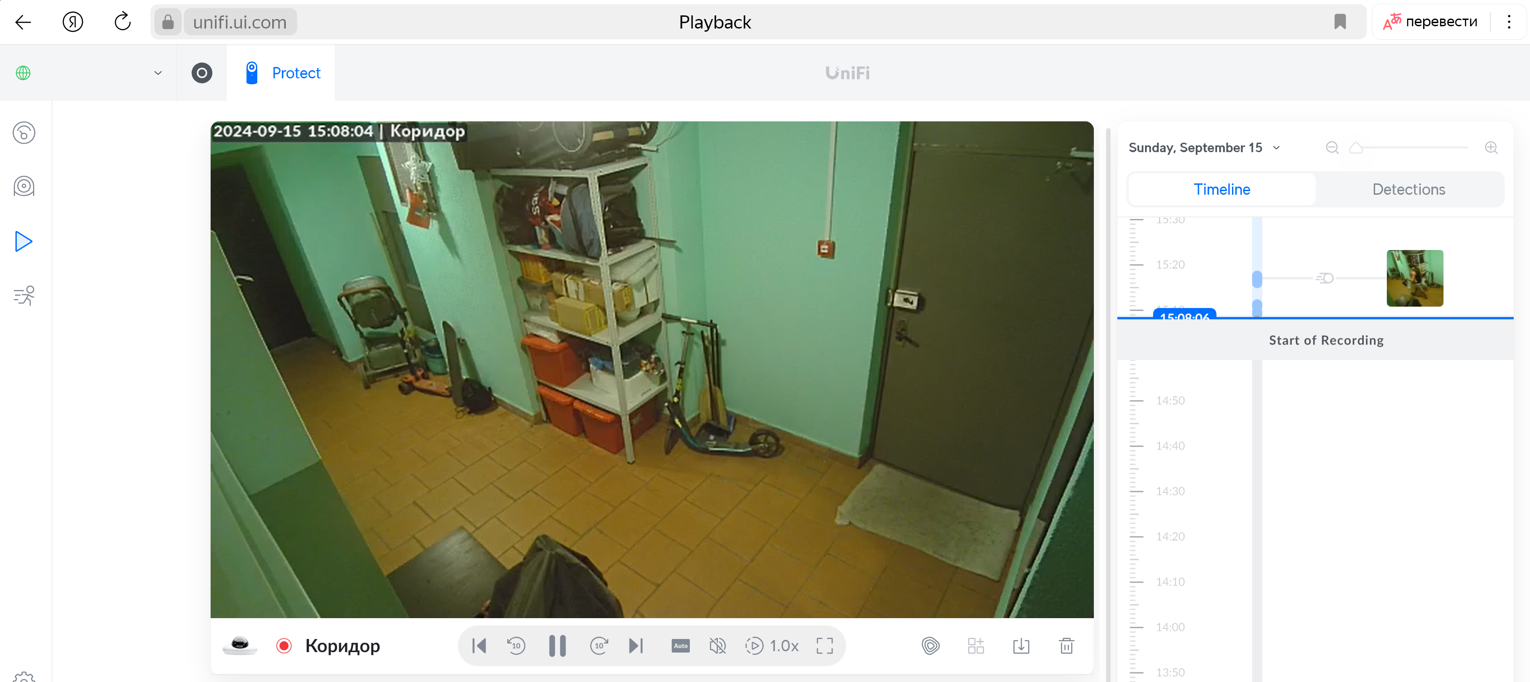Image resolution: width=1530 pixels, height=682 pixels.
Task: Adjust the timeline zoom slider handle
Action: (x=1356, y=148)
